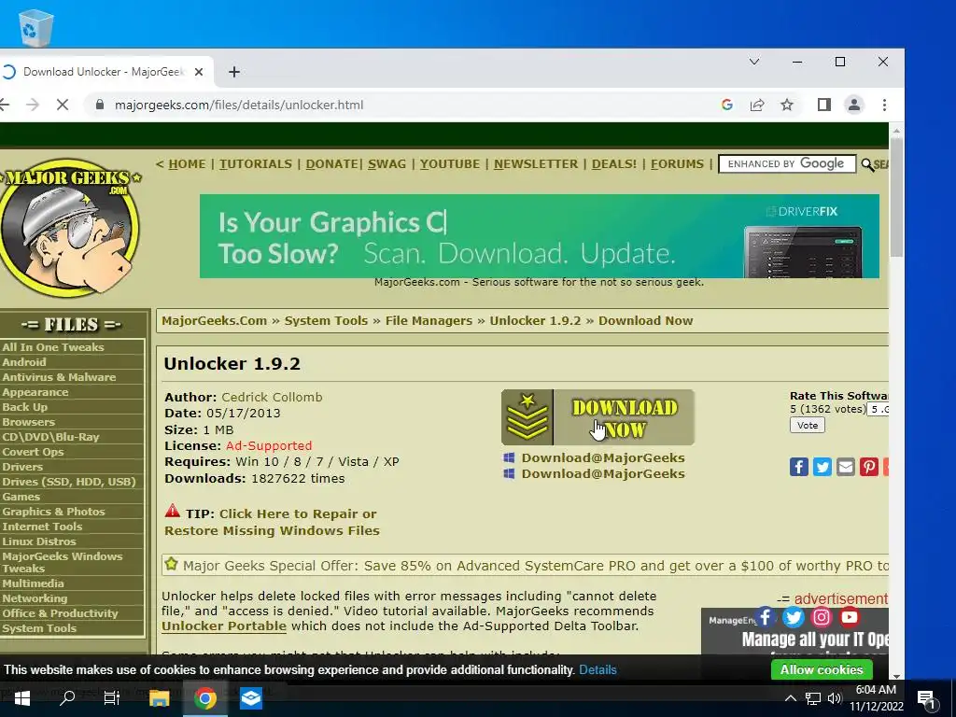Open the notification center icon
956x717 pixels.
(x=926, y=698)
